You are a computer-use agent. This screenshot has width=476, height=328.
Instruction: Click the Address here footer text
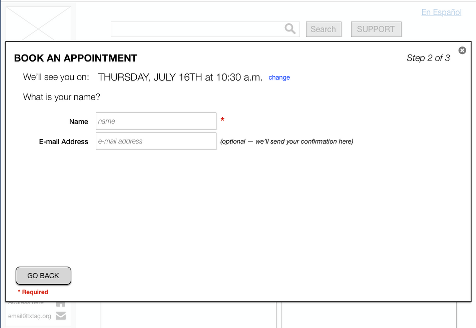click(26, 302)
